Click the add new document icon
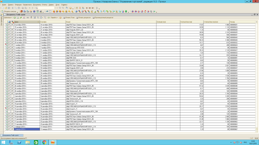The width and height of the screenshot is (259, 145). tap(14, 17)
